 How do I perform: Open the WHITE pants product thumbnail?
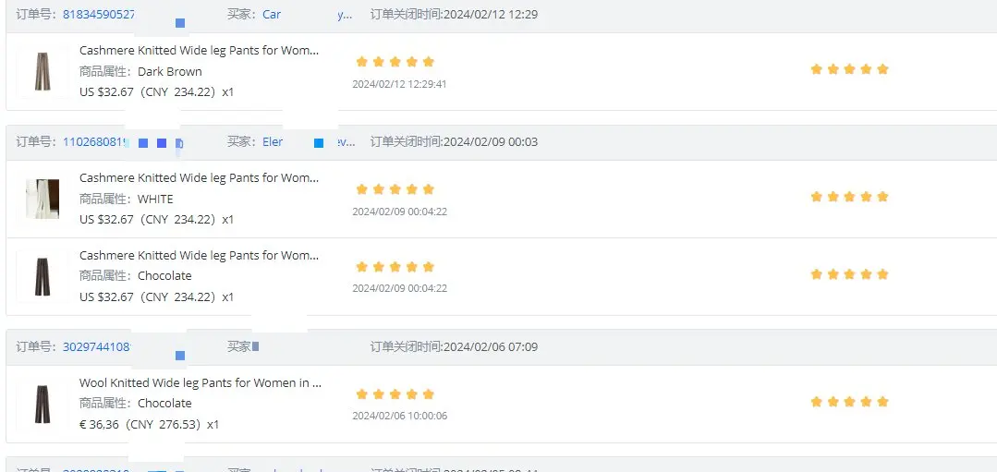click(x=43, y=199)
